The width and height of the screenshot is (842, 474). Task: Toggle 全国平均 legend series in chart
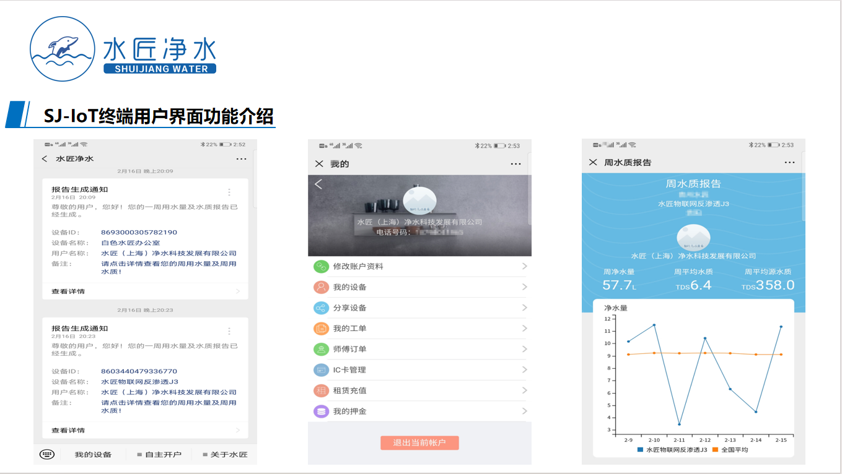[730, 450]
